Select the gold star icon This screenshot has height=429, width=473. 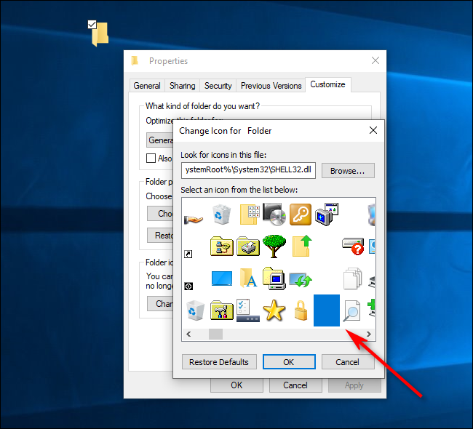coord(274,310)
